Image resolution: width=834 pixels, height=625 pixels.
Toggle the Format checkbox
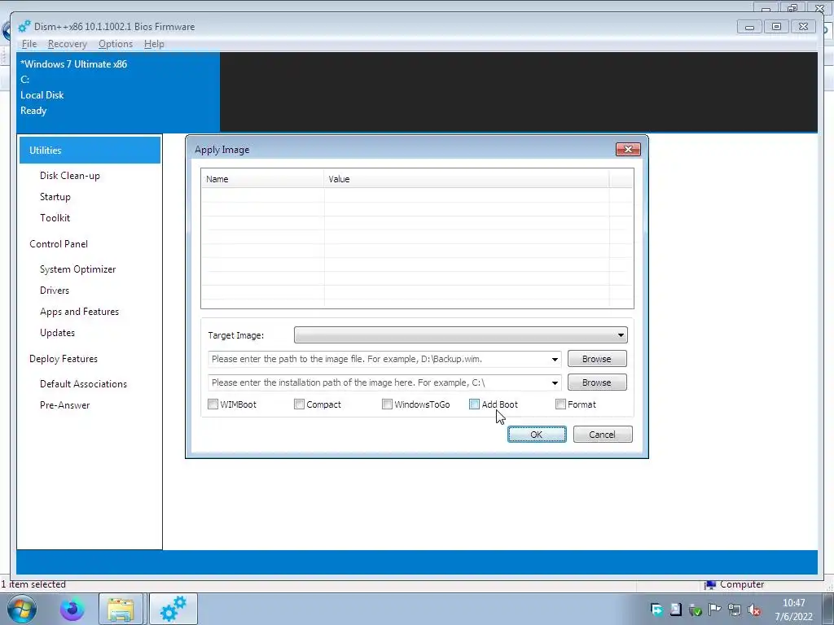(x=560, y=404)
